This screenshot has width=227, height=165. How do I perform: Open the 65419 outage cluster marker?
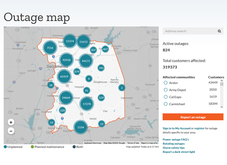tap(64, 76)
